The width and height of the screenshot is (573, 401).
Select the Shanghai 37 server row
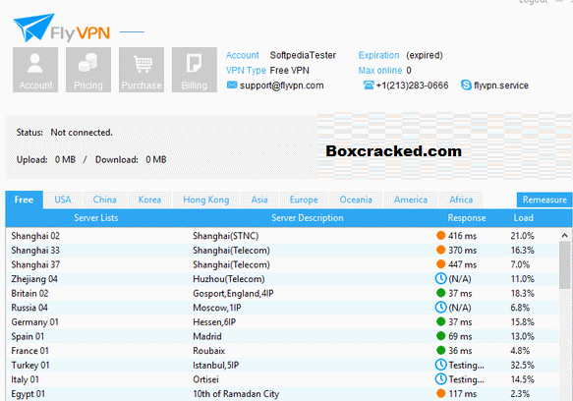pyautogui.click(x=282, y=264)
